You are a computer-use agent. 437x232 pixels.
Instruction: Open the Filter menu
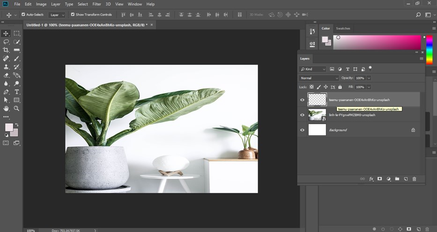(x=96, y=4)
